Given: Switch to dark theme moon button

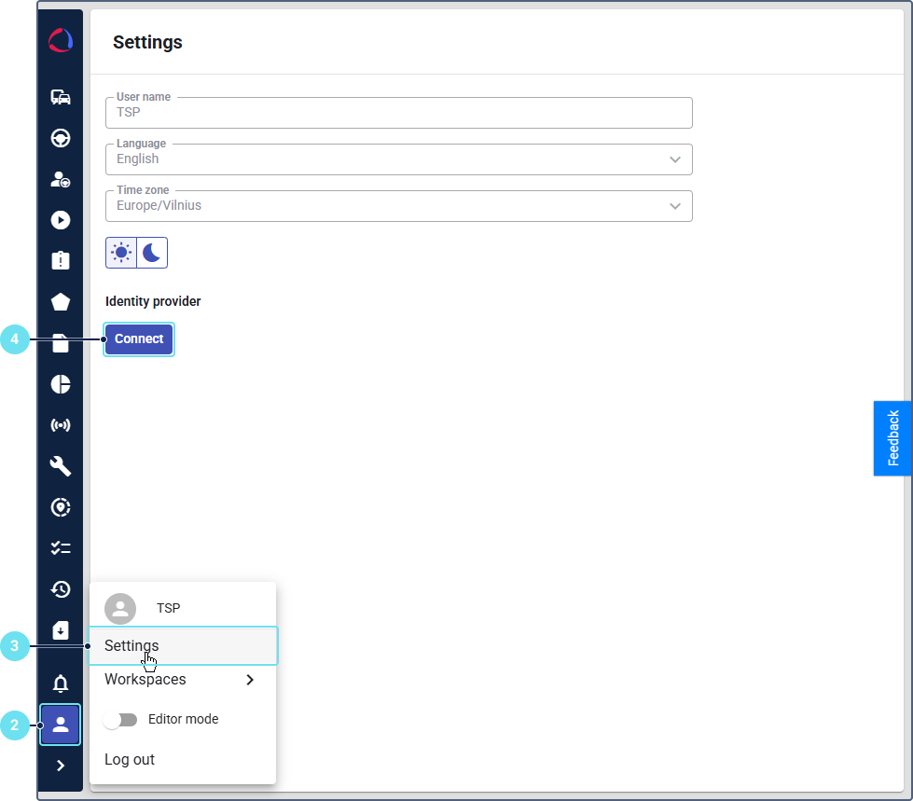Looking at the screenshot, I should pos(152,253).
